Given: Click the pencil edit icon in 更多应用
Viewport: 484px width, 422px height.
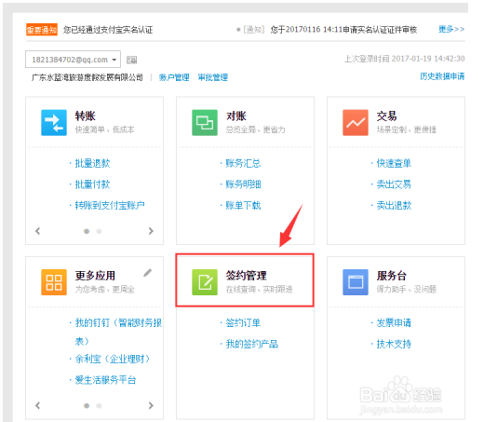Looking at the screenshot, I should pyautogui.click(x=148, y=273).
